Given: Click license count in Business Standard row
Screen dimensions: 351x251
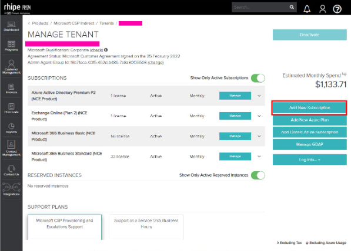Looking at the screenshot, I should click(x=120, y=157).
